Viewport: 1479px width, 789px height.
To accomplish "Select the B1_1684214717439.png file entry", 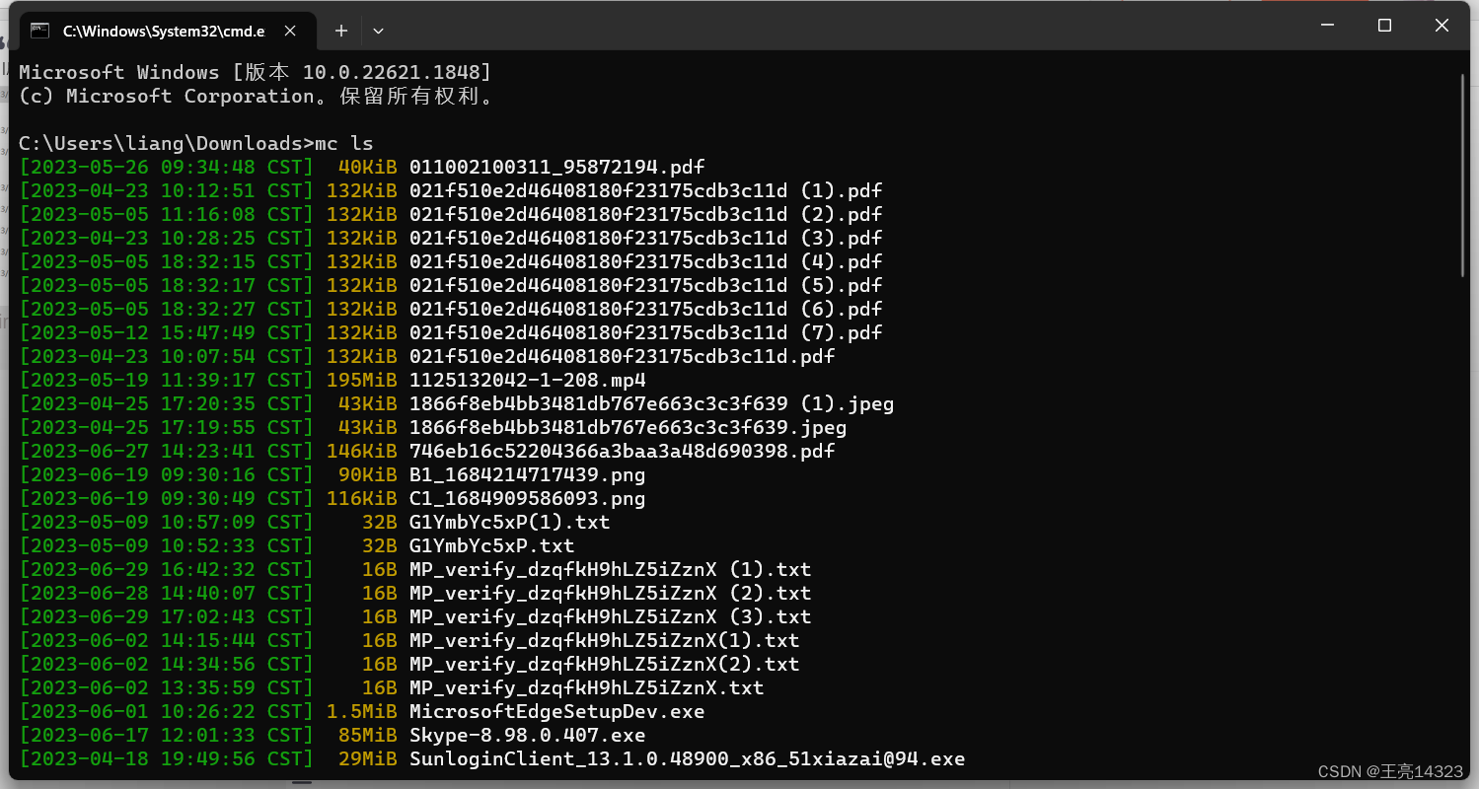I will pos(527,474).
